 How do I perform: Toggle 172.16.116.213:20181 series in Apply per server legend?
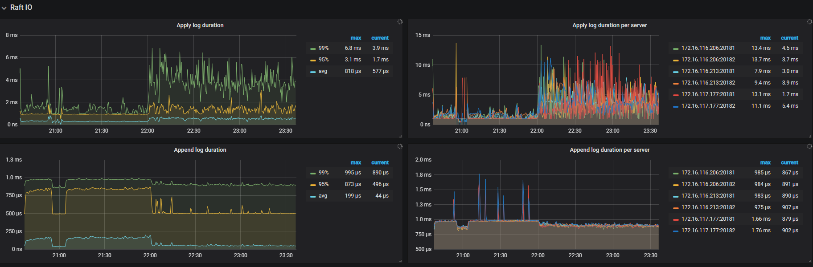[x=708, y=71]
